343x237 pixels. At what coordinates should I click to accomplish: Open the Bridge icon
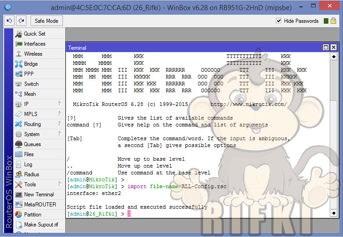coord(19,64)
